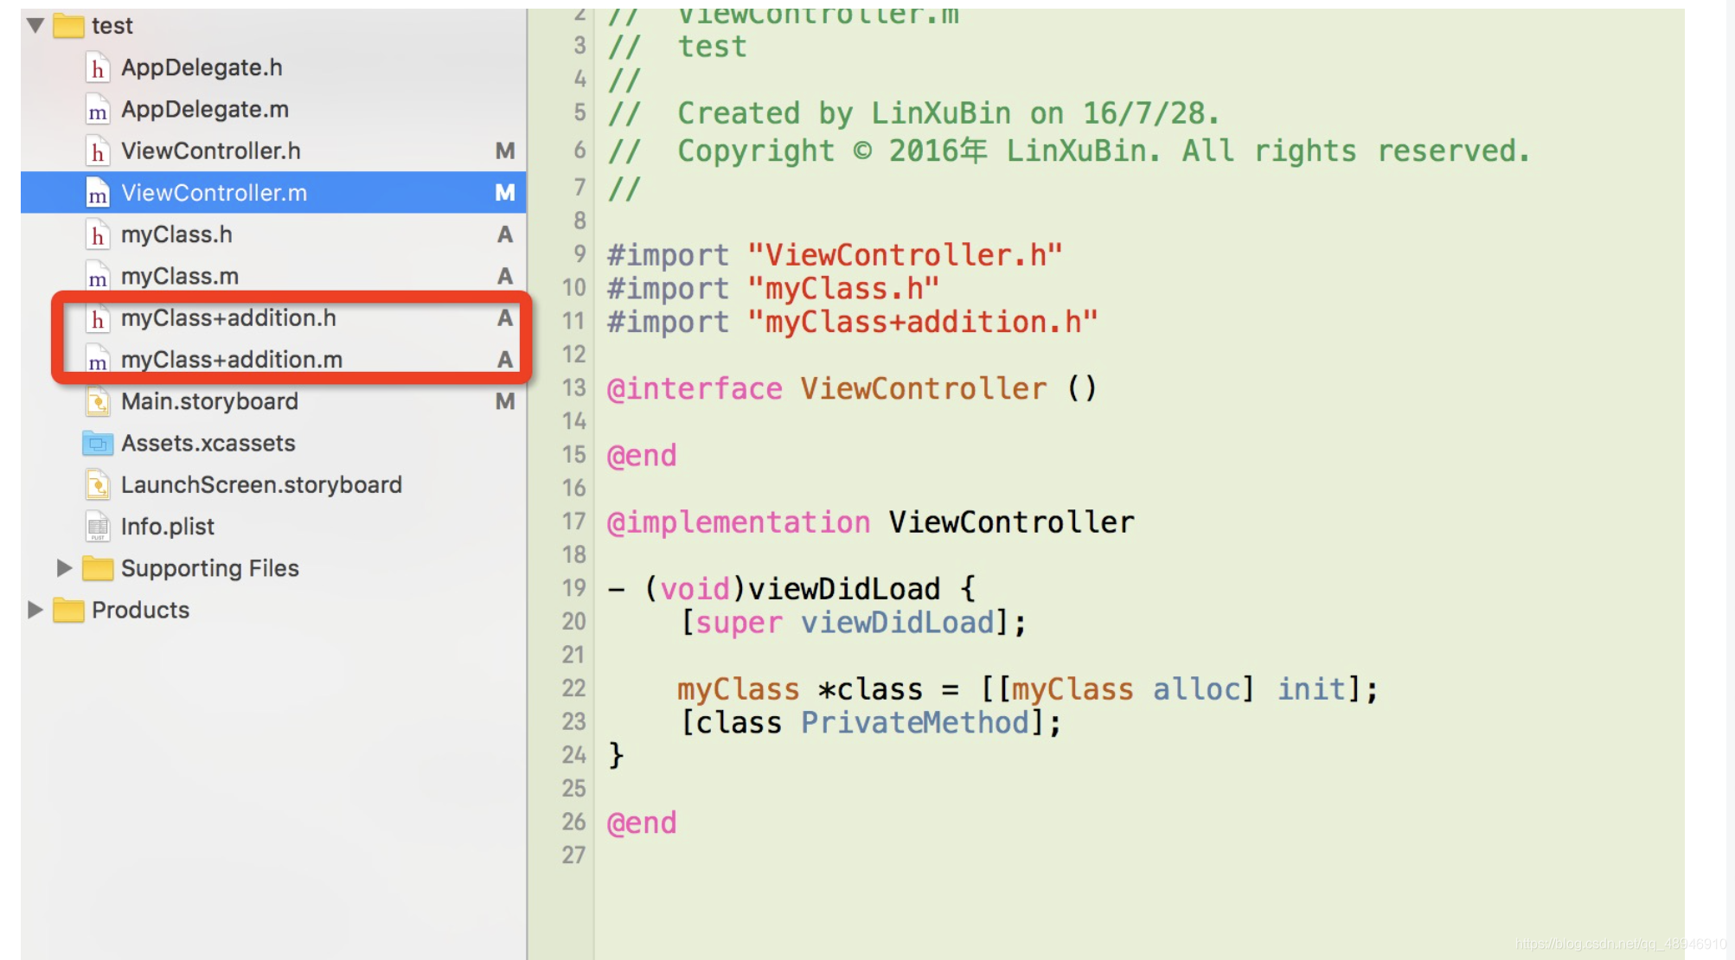This screenshot has width=1735, height=960.
Task: Select the Products group label
Action: coord(140,610)
